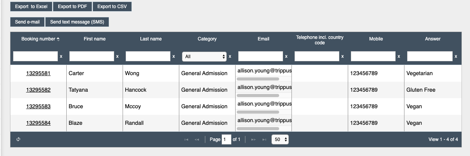The image size is (470, 156).
Task: Focus the Answer filter field
Action: click(x=430, y=56)
